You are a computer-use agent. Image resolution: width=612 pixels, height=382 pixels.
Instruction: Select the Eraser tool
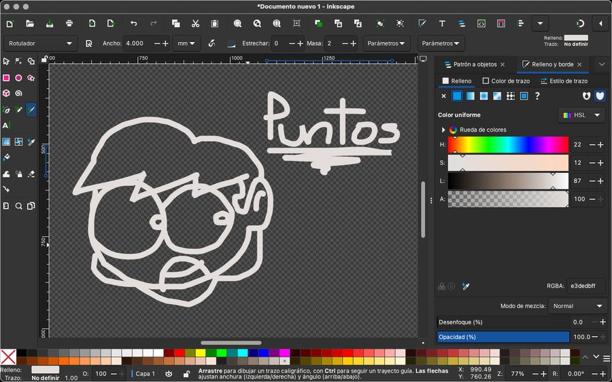click(x=31, y=174)
